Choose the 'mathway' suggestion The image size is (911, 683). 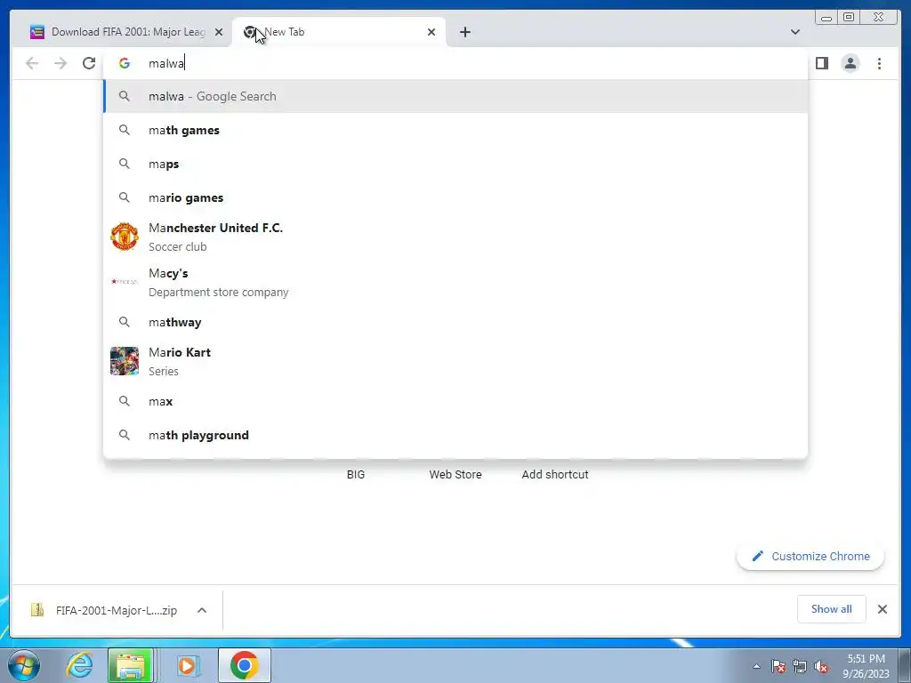click(x=455, y=322)
